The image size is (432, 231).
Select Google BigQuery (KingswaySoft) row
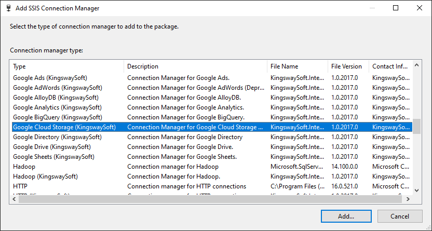click(212, 117)
